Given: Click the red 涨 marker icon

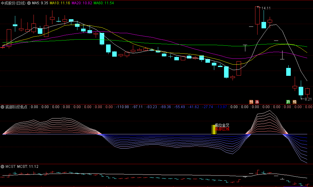Looking at the screenshot, I should [257, 102].
